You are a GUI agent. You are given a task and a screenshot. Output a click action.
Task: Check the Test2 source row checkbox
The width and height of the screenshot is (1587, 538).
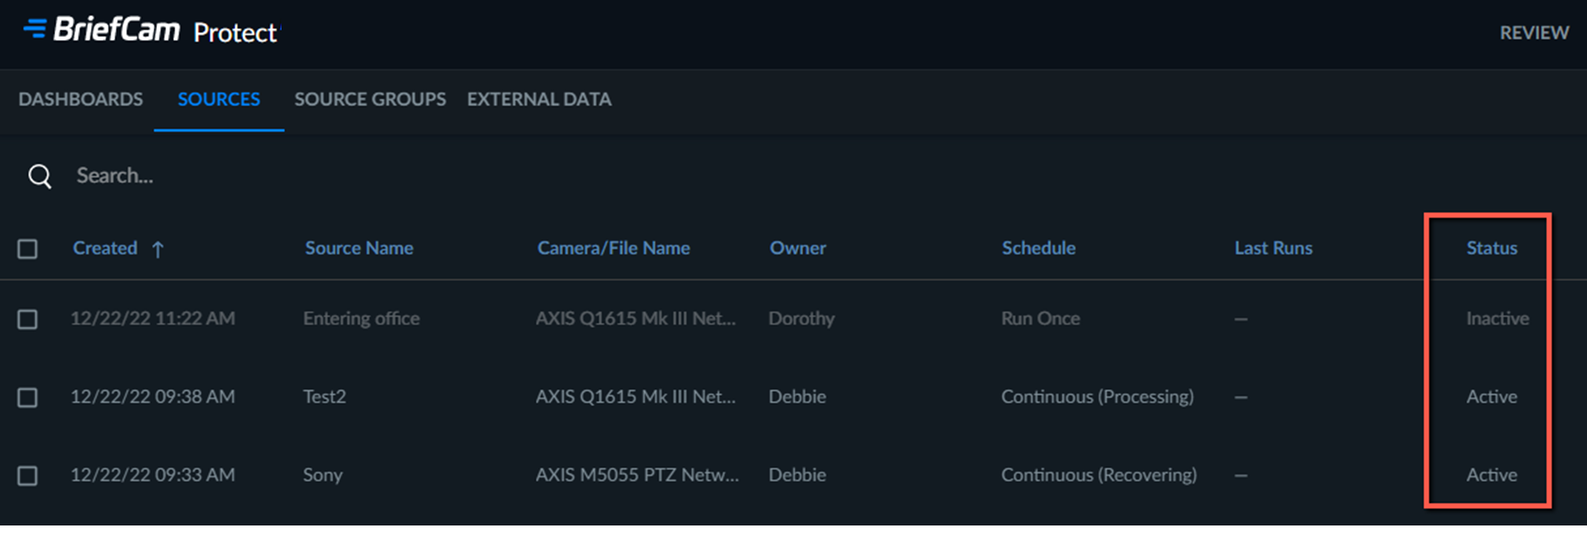[x=28, y=397]
